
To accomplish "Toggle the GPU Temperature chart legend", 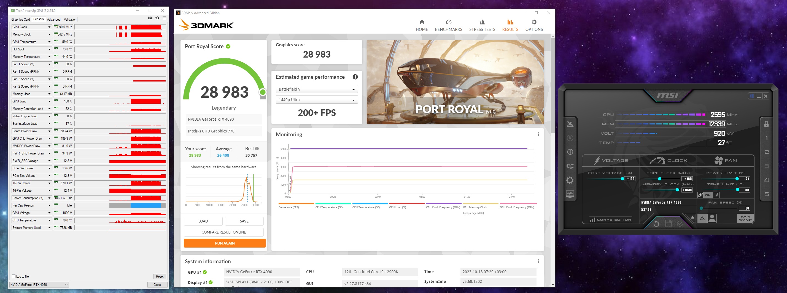I will (370, 206).
